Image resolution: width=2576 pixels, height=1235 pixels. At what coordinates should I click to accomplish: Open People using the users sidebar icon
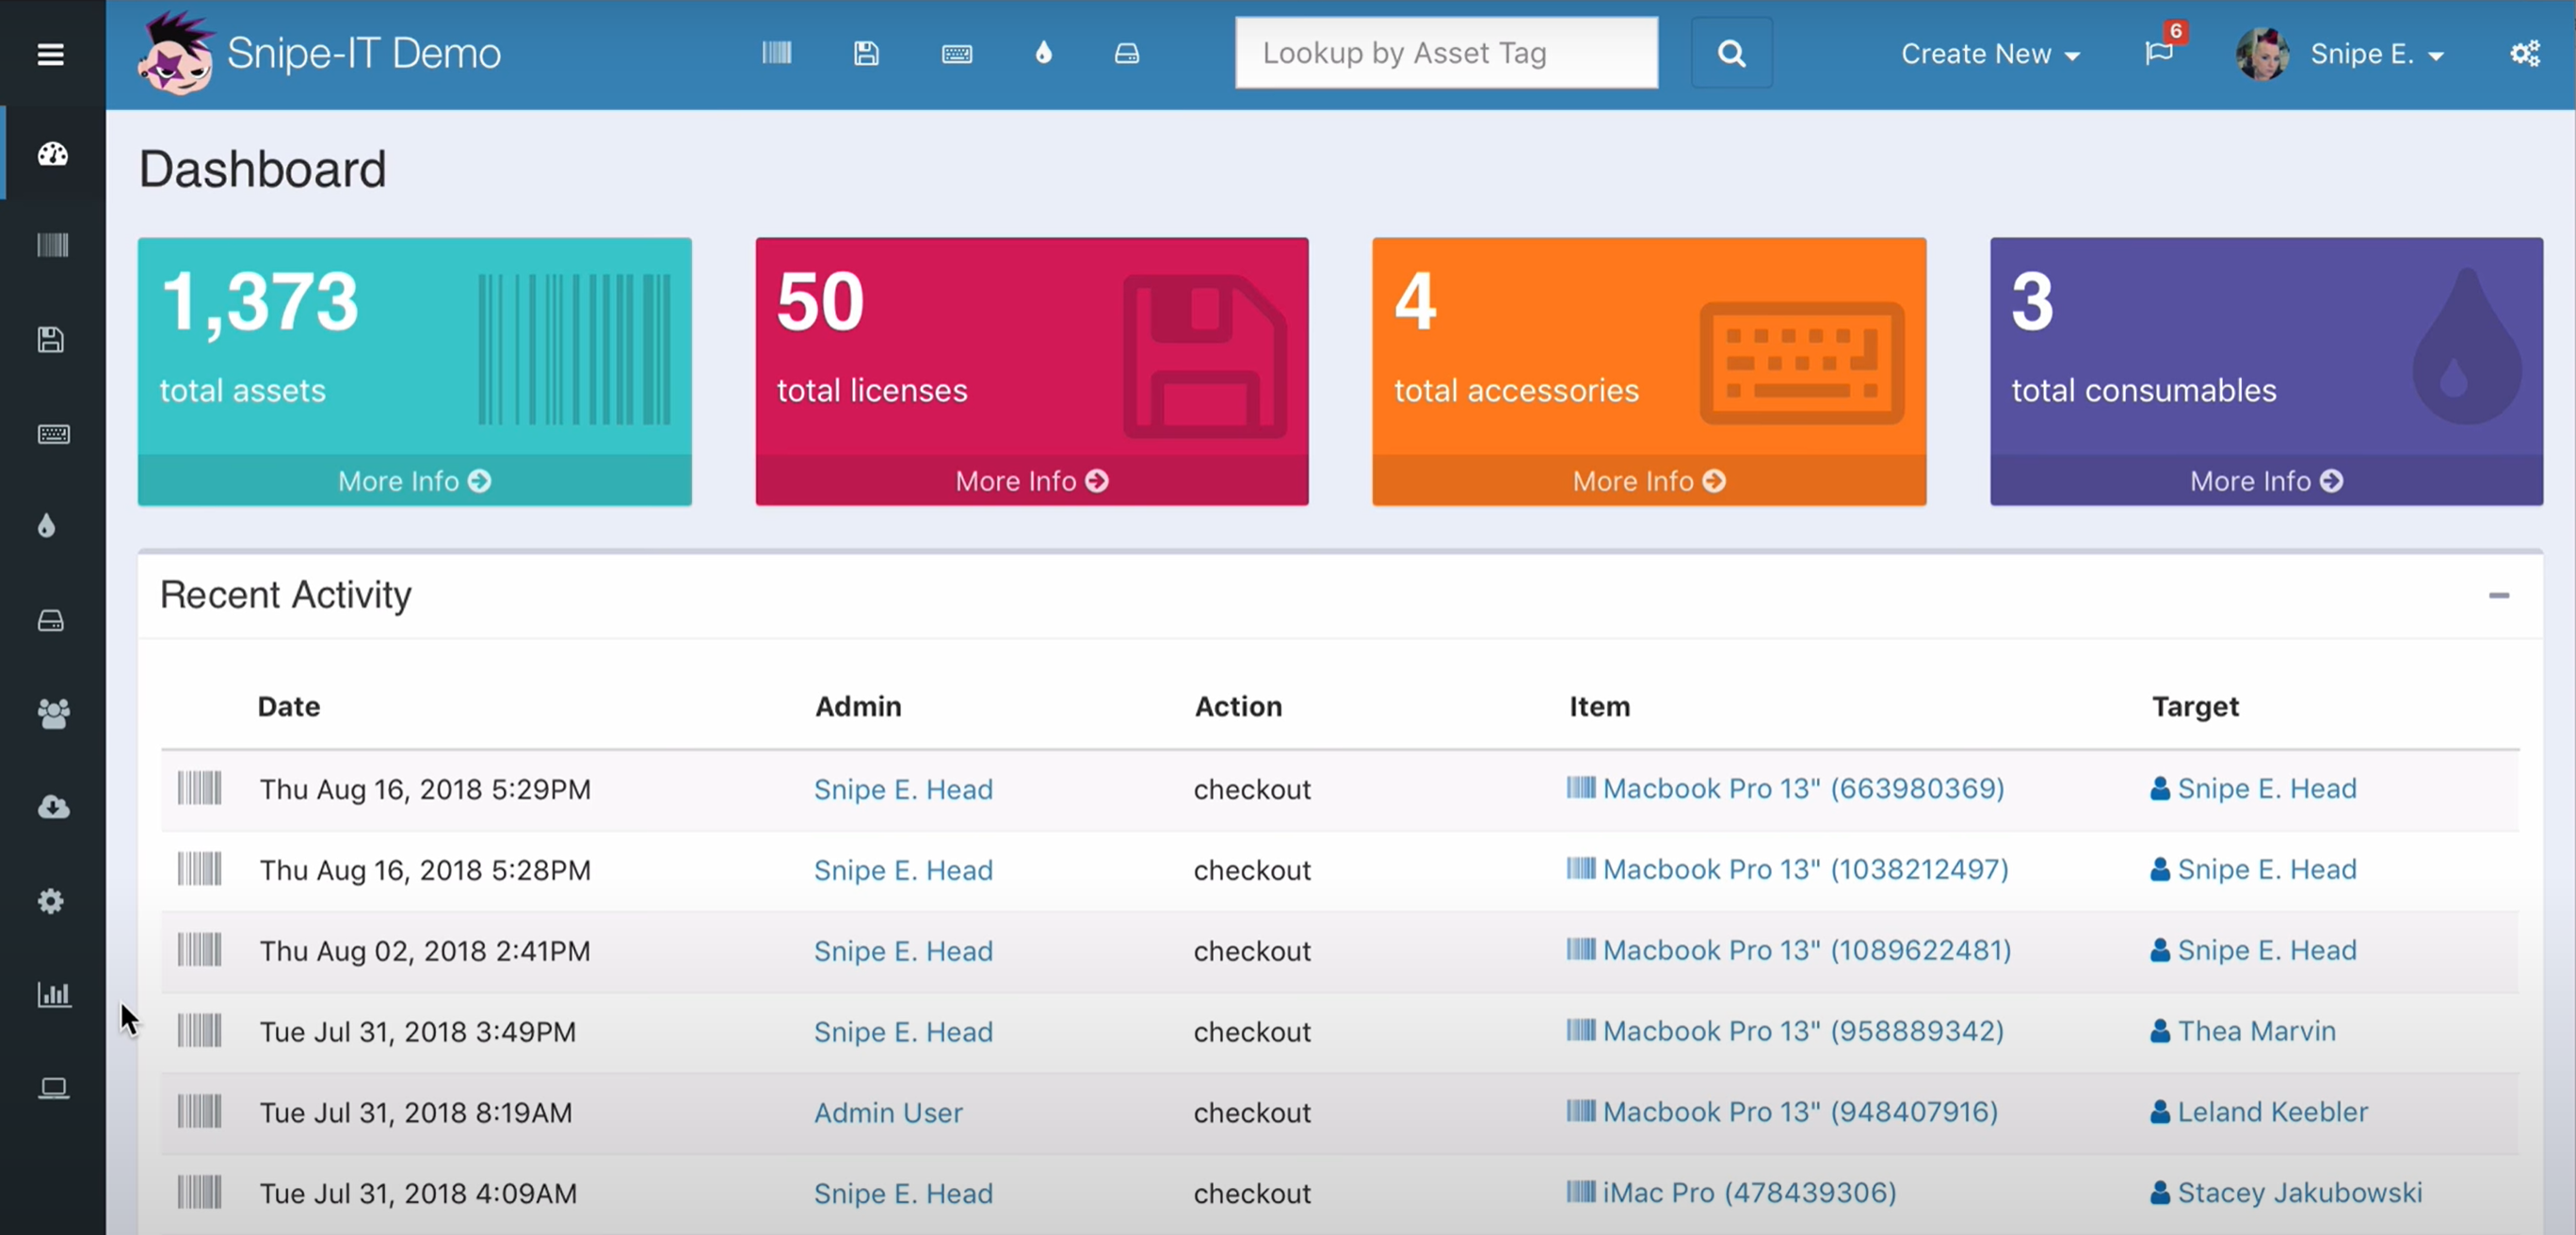pos(52,714)
